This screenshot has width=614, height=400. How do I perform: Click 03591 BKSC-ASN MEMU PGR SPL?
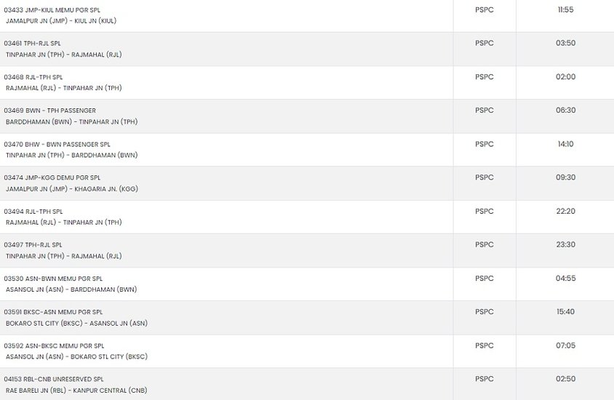53,312
